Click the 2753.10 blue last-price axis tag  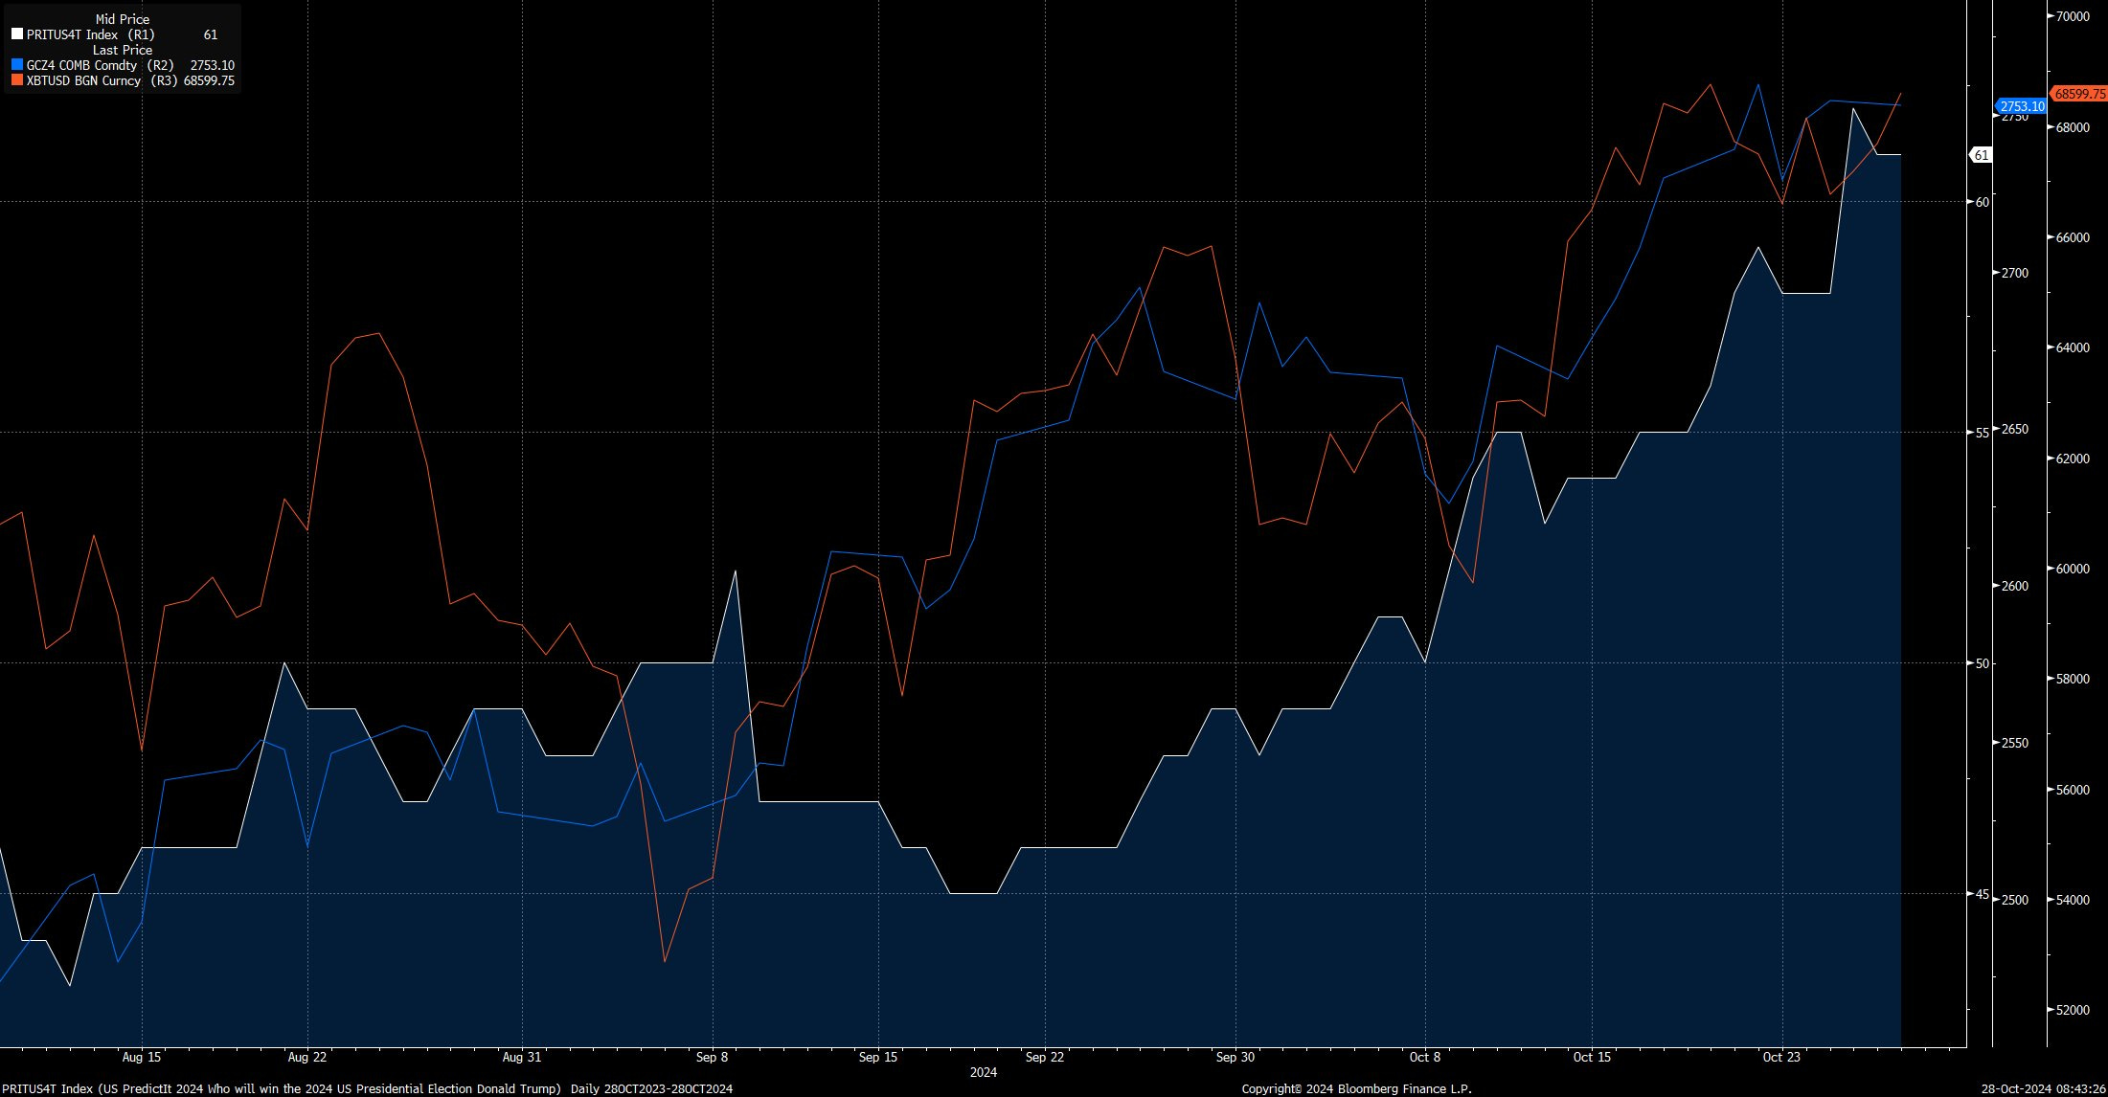[2022, 107]
